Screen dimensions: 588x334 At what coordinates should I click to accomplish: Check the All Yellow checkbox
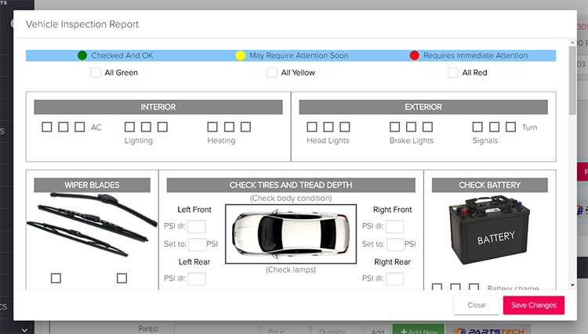272,73
